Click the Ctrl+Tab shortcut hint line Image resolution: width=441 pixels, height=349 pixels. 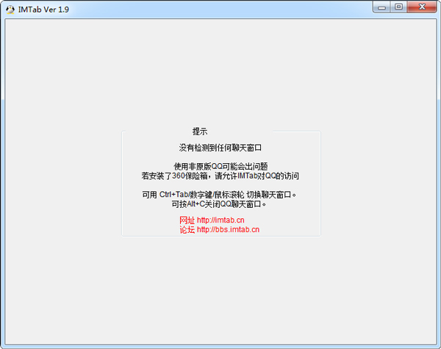pyautogui.click(x=219, y=194)
